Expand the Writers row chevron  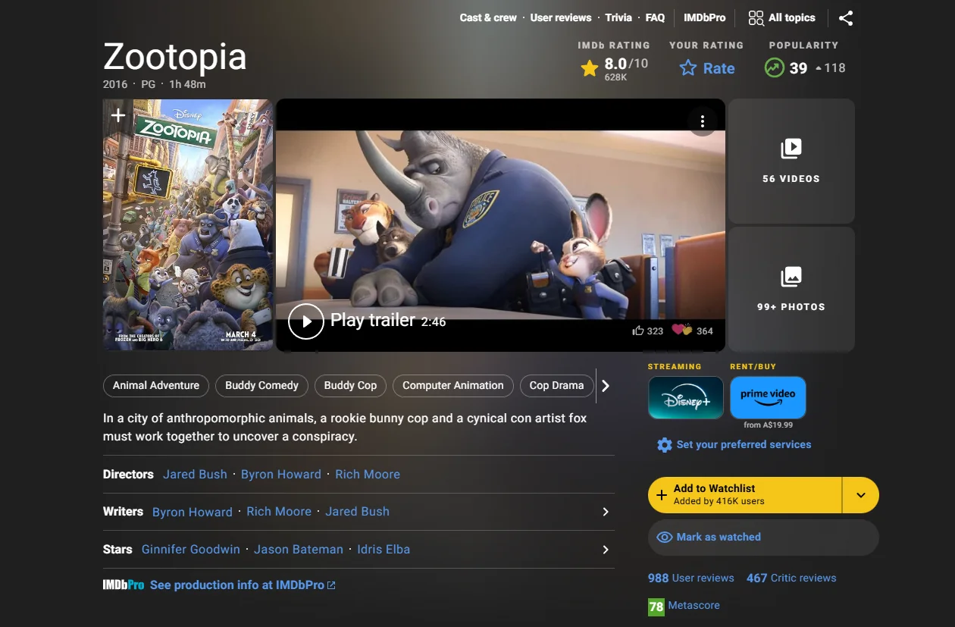tap(605, 512)
